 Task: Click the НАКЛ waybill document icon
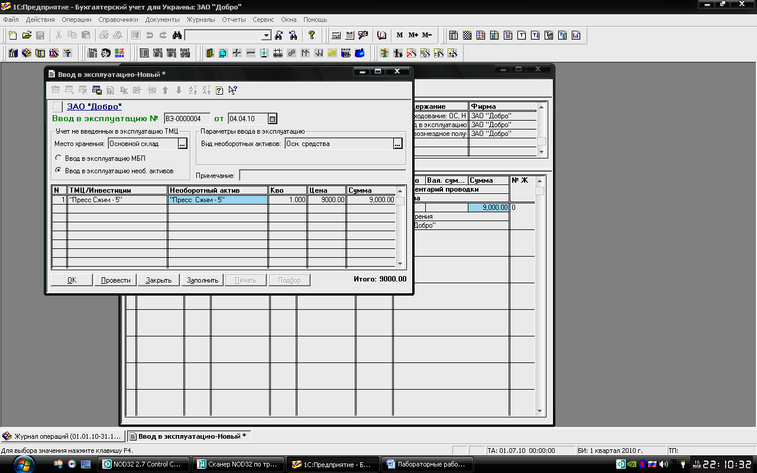click(x=172, y=53)
